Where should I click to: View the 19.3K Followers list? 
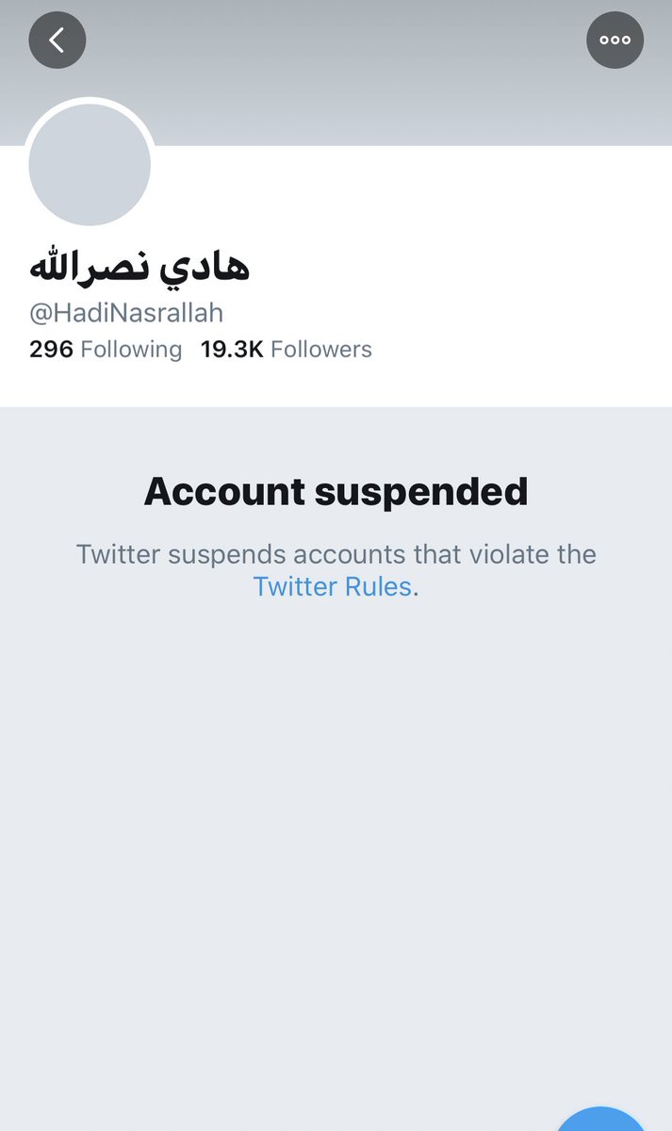click(287, 350)
